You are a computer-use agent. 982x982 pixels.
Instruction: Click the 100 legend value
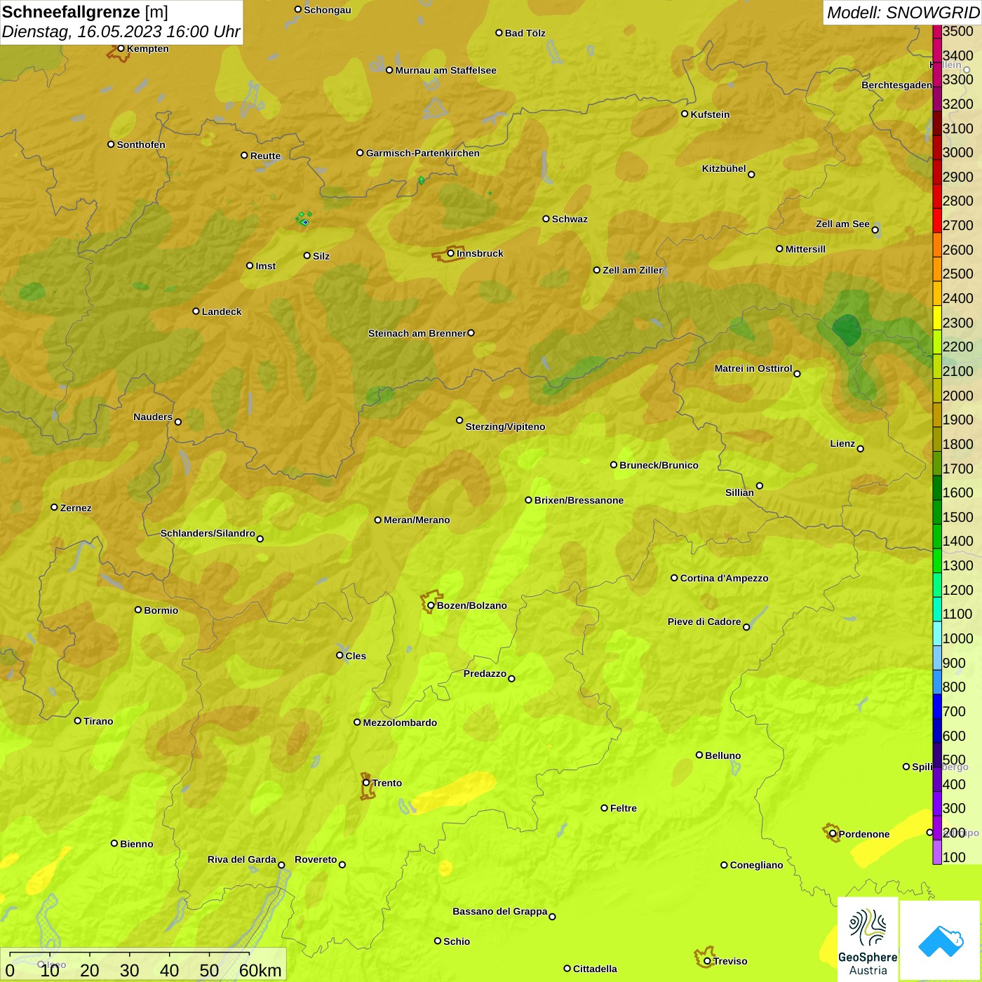(954, 857)
